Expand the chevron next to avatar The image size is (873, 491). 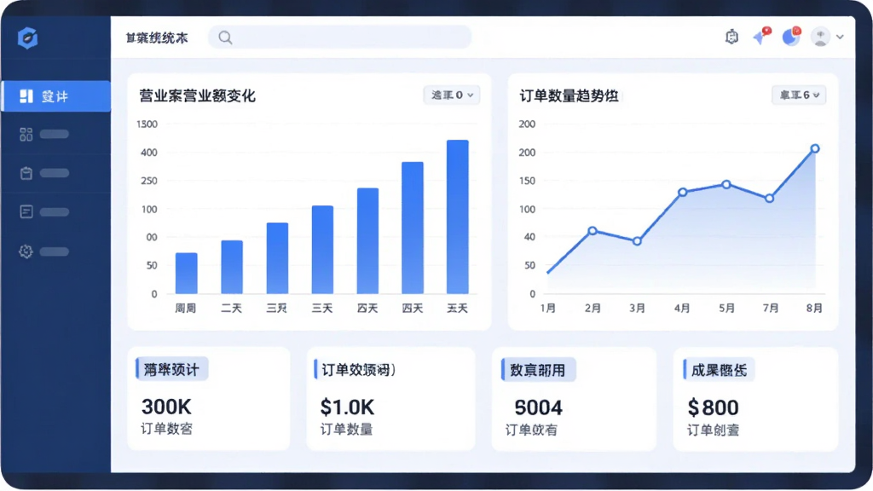pyautogui.click(x=840, y=37)
